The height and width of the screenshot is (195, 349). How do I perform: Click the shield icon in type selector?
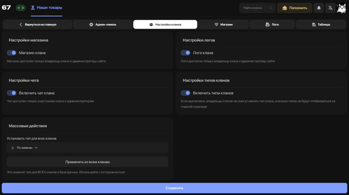tap(13, 148)
